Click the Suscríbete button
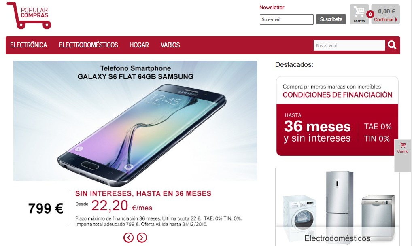This screenshot has height=246, width=412. [331, 19]
